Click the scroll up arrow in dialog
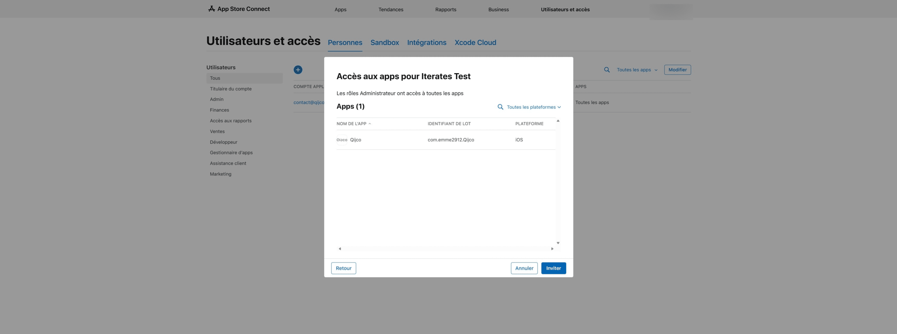The width and height of the screenshot is (897, 334). [x=558, y=121]
